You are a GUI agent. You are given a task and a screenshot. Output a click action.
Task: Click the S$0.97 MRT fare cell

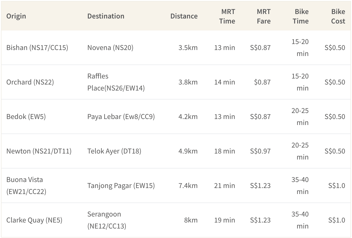pyautogui.click(x=260, y=151)
